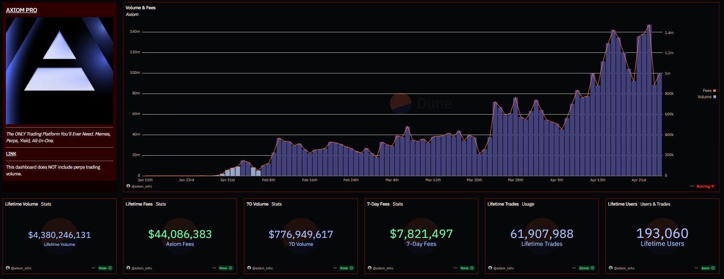Open the Lifetime Trades panel title
The width and height of the screenshot is (724, 279).
click(x=503, y=204)
